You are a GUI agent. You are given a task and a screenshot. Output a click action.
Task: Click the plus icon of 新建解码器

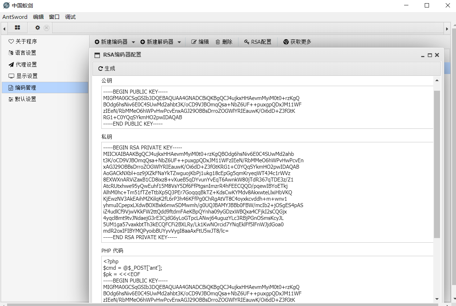pyautogui.click(x=143, y=42)
